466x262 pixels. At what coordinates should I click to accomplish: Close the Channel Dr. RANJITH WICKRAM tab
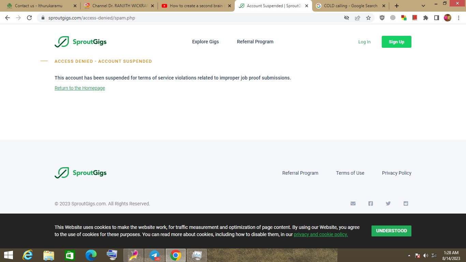(152, 6)
